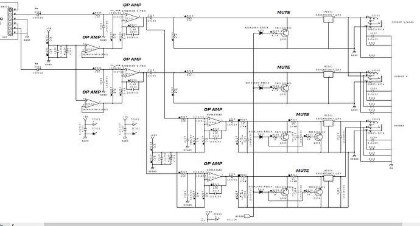This screenshot has height=226, width=420.
Task: Click the OUTPUT R label
Action: [x=401, y=77]
